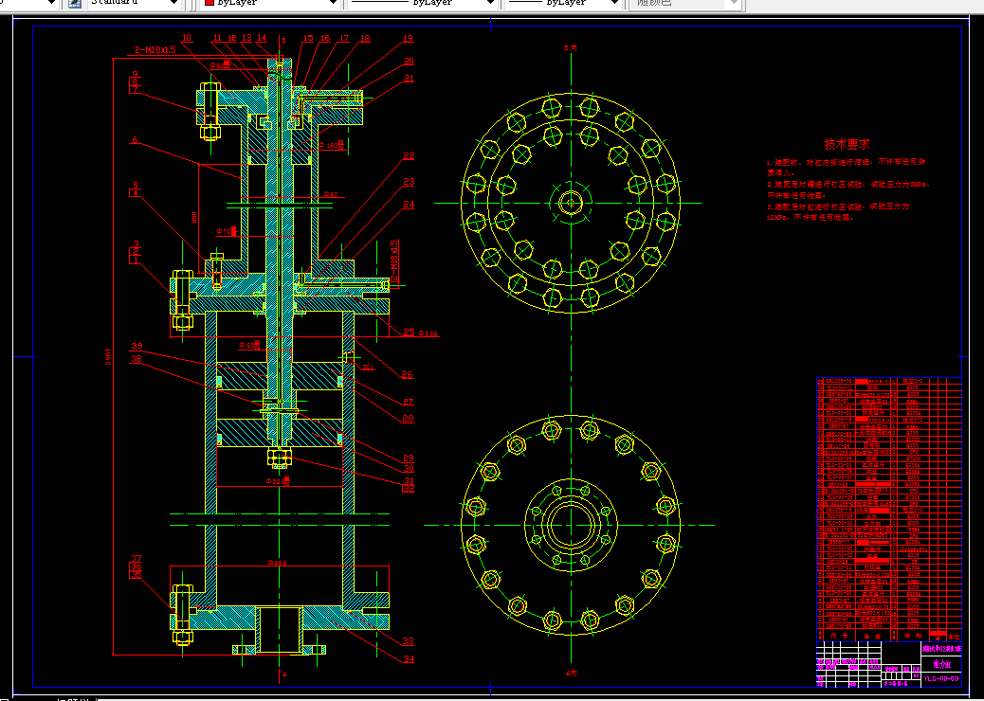This screenshot has width=984, height=701.
Task: Select balloon number 19
Action: point(409,38)
